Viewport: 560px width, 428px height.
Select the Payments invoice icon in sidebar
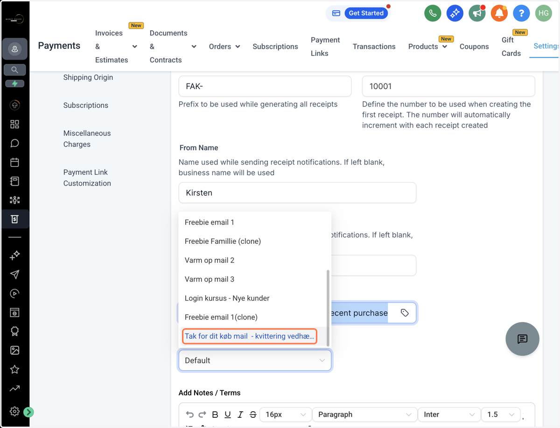(x=14, y=219)
